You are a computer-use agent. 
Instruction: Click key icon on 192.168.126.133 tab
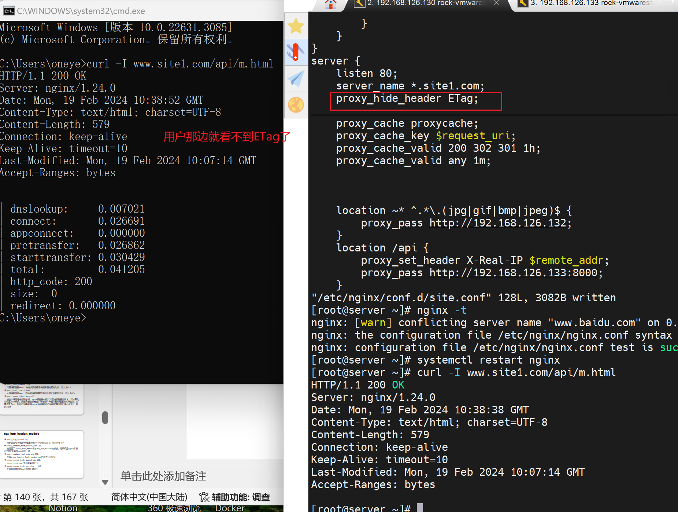click(x=523, y=3)
